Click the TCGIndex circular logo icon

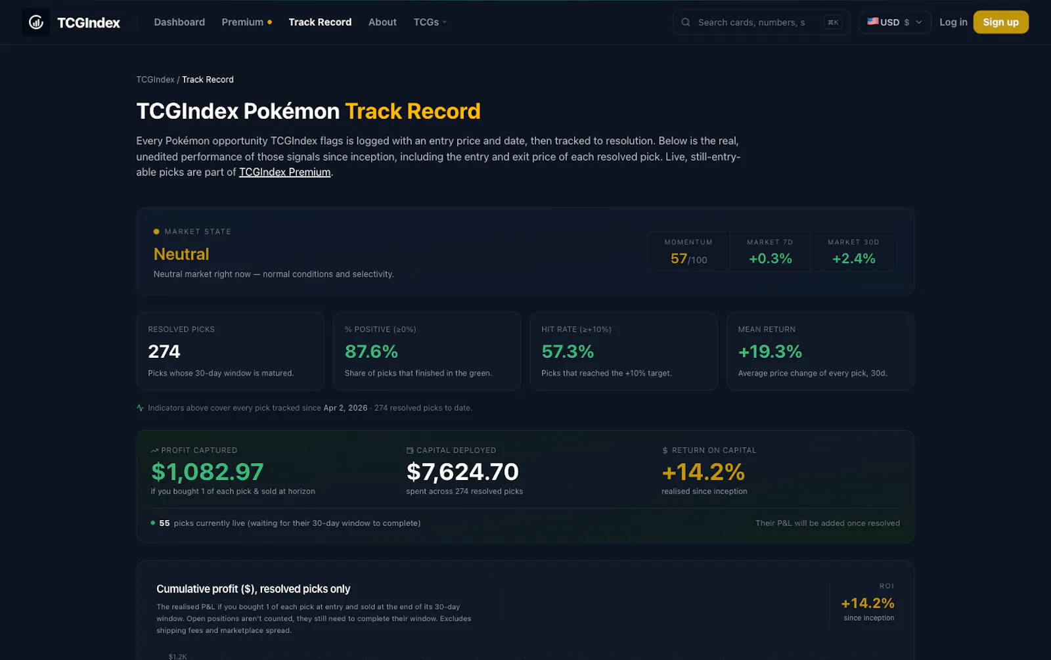[x=36, y=22]
